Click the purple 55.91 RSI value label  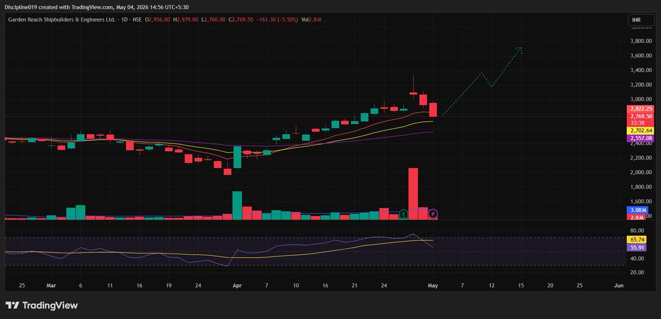636,248
